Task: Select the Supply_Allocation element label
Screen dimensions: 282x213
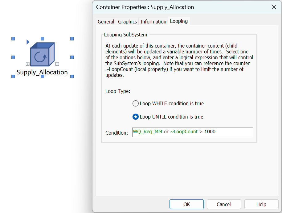Action: (x=42, y=72)
